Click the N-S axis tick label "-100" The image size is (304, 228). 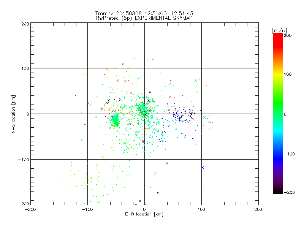[x=24, y=160]
